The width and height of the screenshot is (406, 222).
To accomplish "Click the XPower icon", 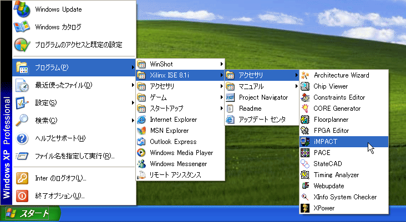I will pos(304,208).
